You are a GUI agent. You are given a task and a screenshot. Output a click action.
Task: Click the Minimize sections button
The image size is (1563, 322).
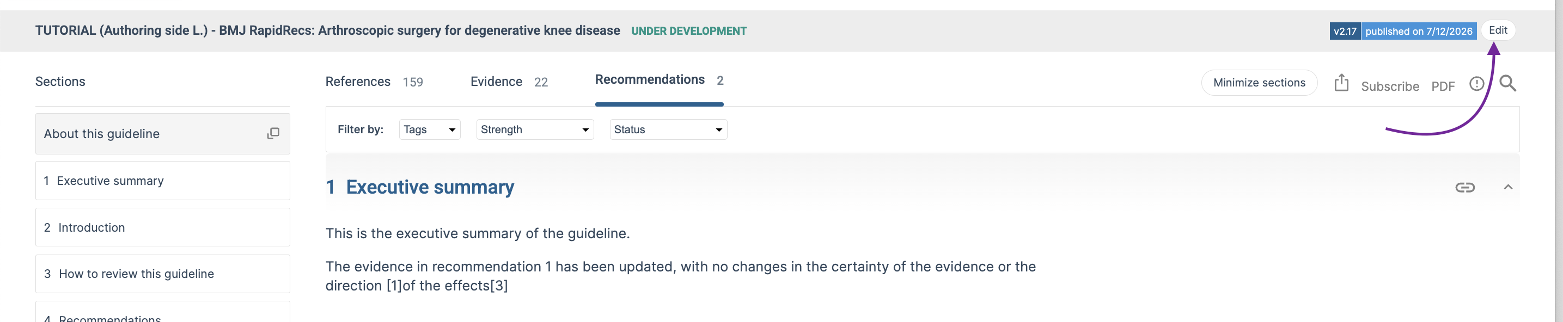click(x=1259, y=83)
